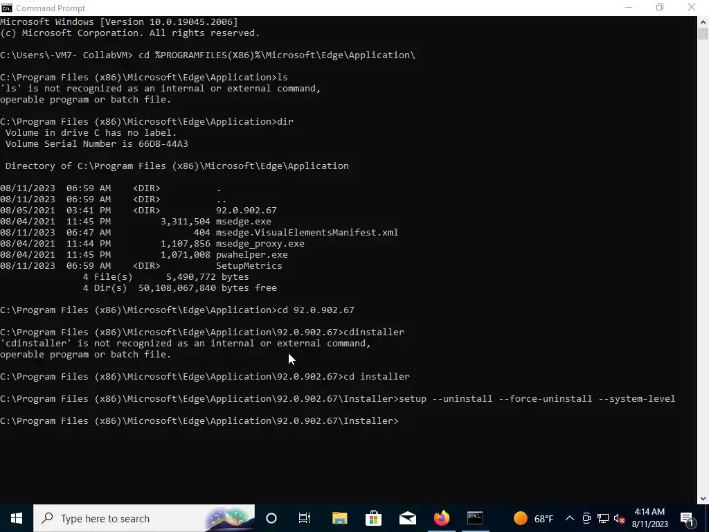
Task: Click the 'Command Prompt' title text
Action: pyautogui.click(x=51, y=8)
